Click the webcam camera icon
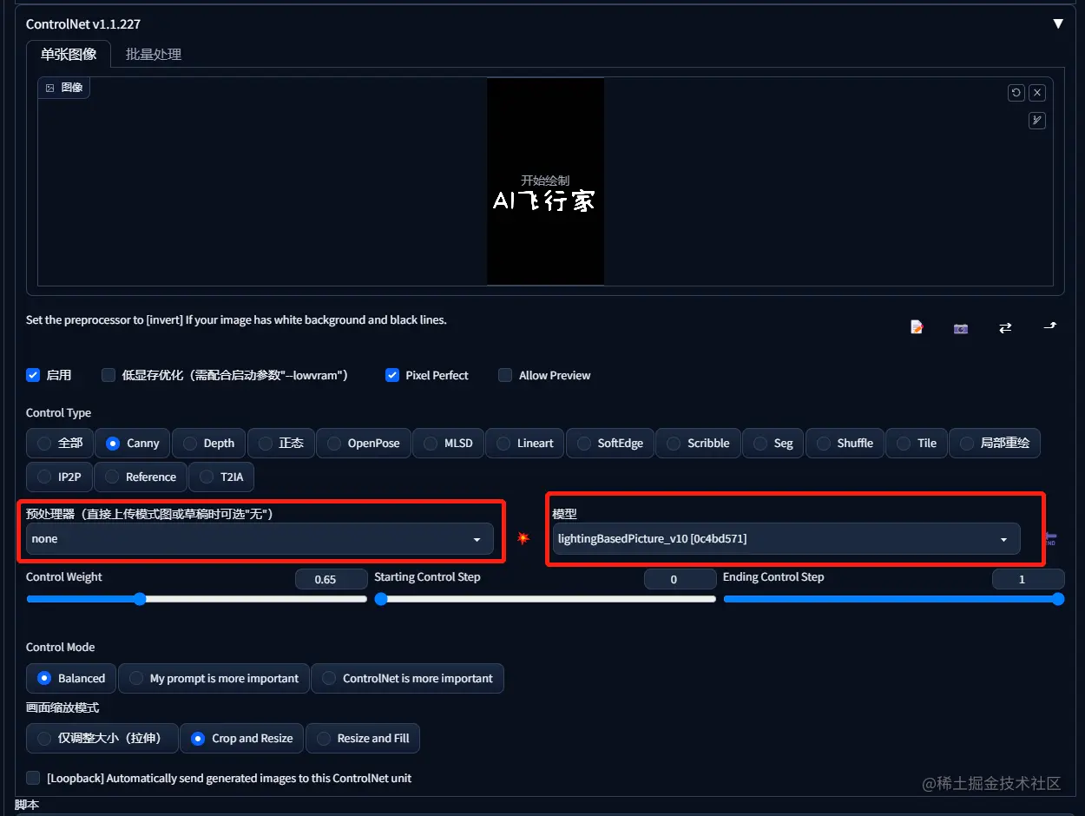 pyautogui.click(x=961, y=328)
